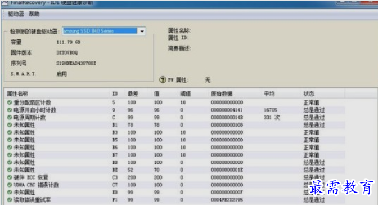
Task: Click the green check icon for 重分配扇区计数
Action: [x=10, y=102]
